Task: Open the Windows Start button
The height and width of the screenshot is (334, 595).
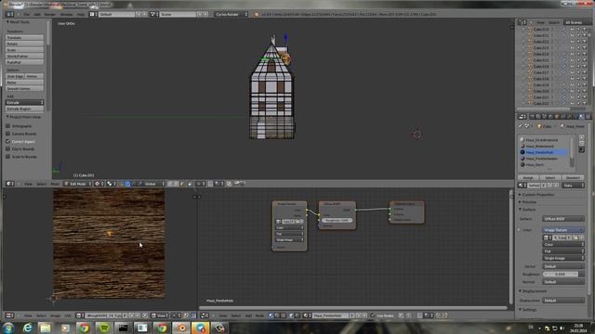Action: 8,328
